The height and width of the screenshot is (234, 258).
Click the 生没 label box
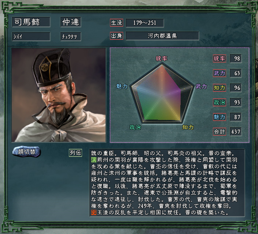coord(117,23)
